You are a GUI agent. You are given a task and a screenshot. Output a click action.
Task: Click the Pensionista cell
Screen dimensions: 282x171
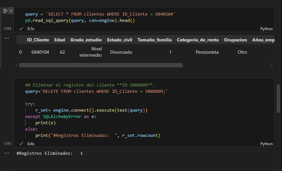(x=207, y=52)
